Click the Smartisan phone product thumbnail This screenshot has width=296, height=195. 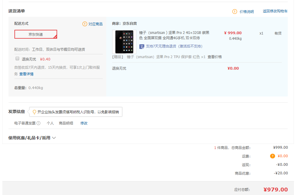[x=124, y=42]
